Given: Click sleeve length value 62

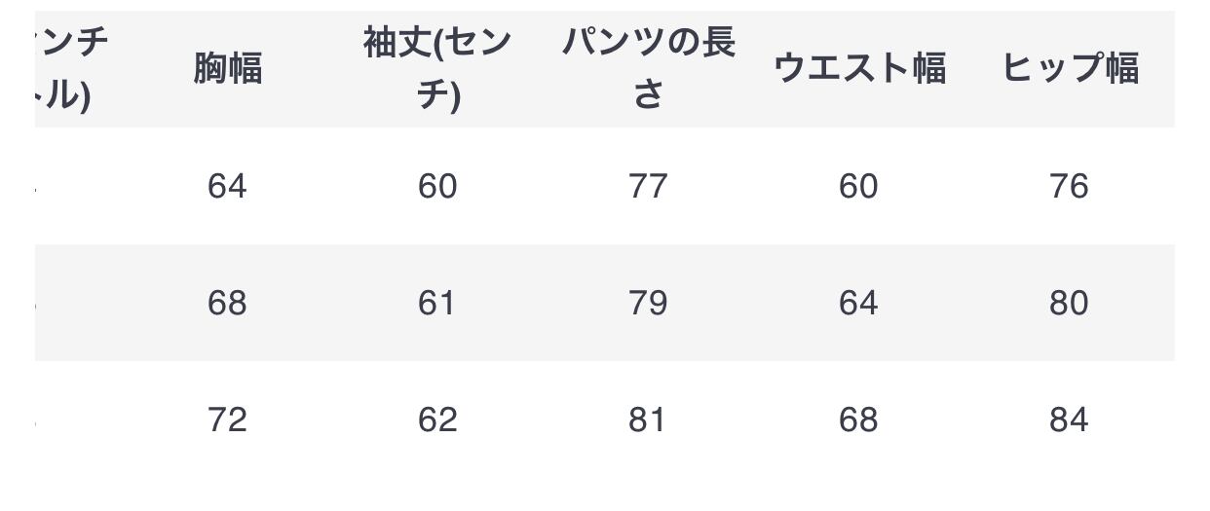Looking at the screenshot, I should coord(437,420).
